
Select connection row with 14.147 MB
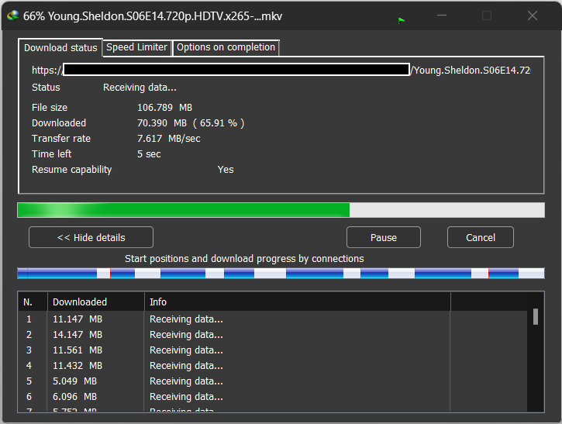tap(272, 334)
